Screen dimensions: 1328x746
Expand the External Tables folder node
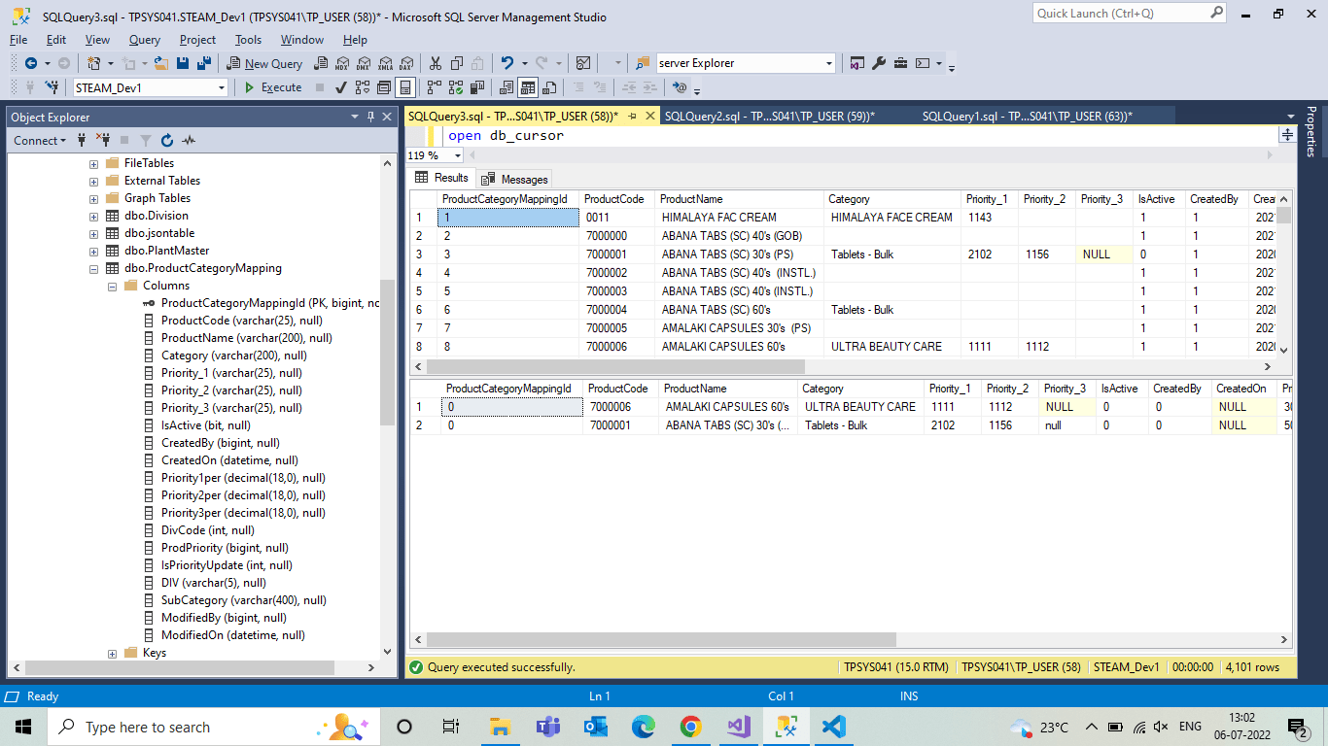click(x=93, y=181)
